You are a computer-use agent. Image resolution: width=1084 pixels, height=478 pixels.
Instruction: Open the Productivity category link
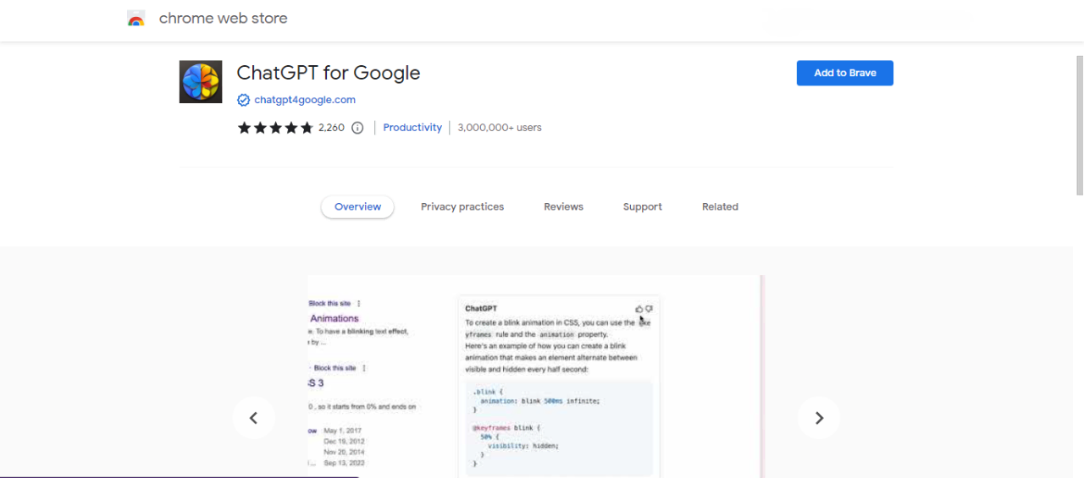pyautogui.click(x=412, y=128)
